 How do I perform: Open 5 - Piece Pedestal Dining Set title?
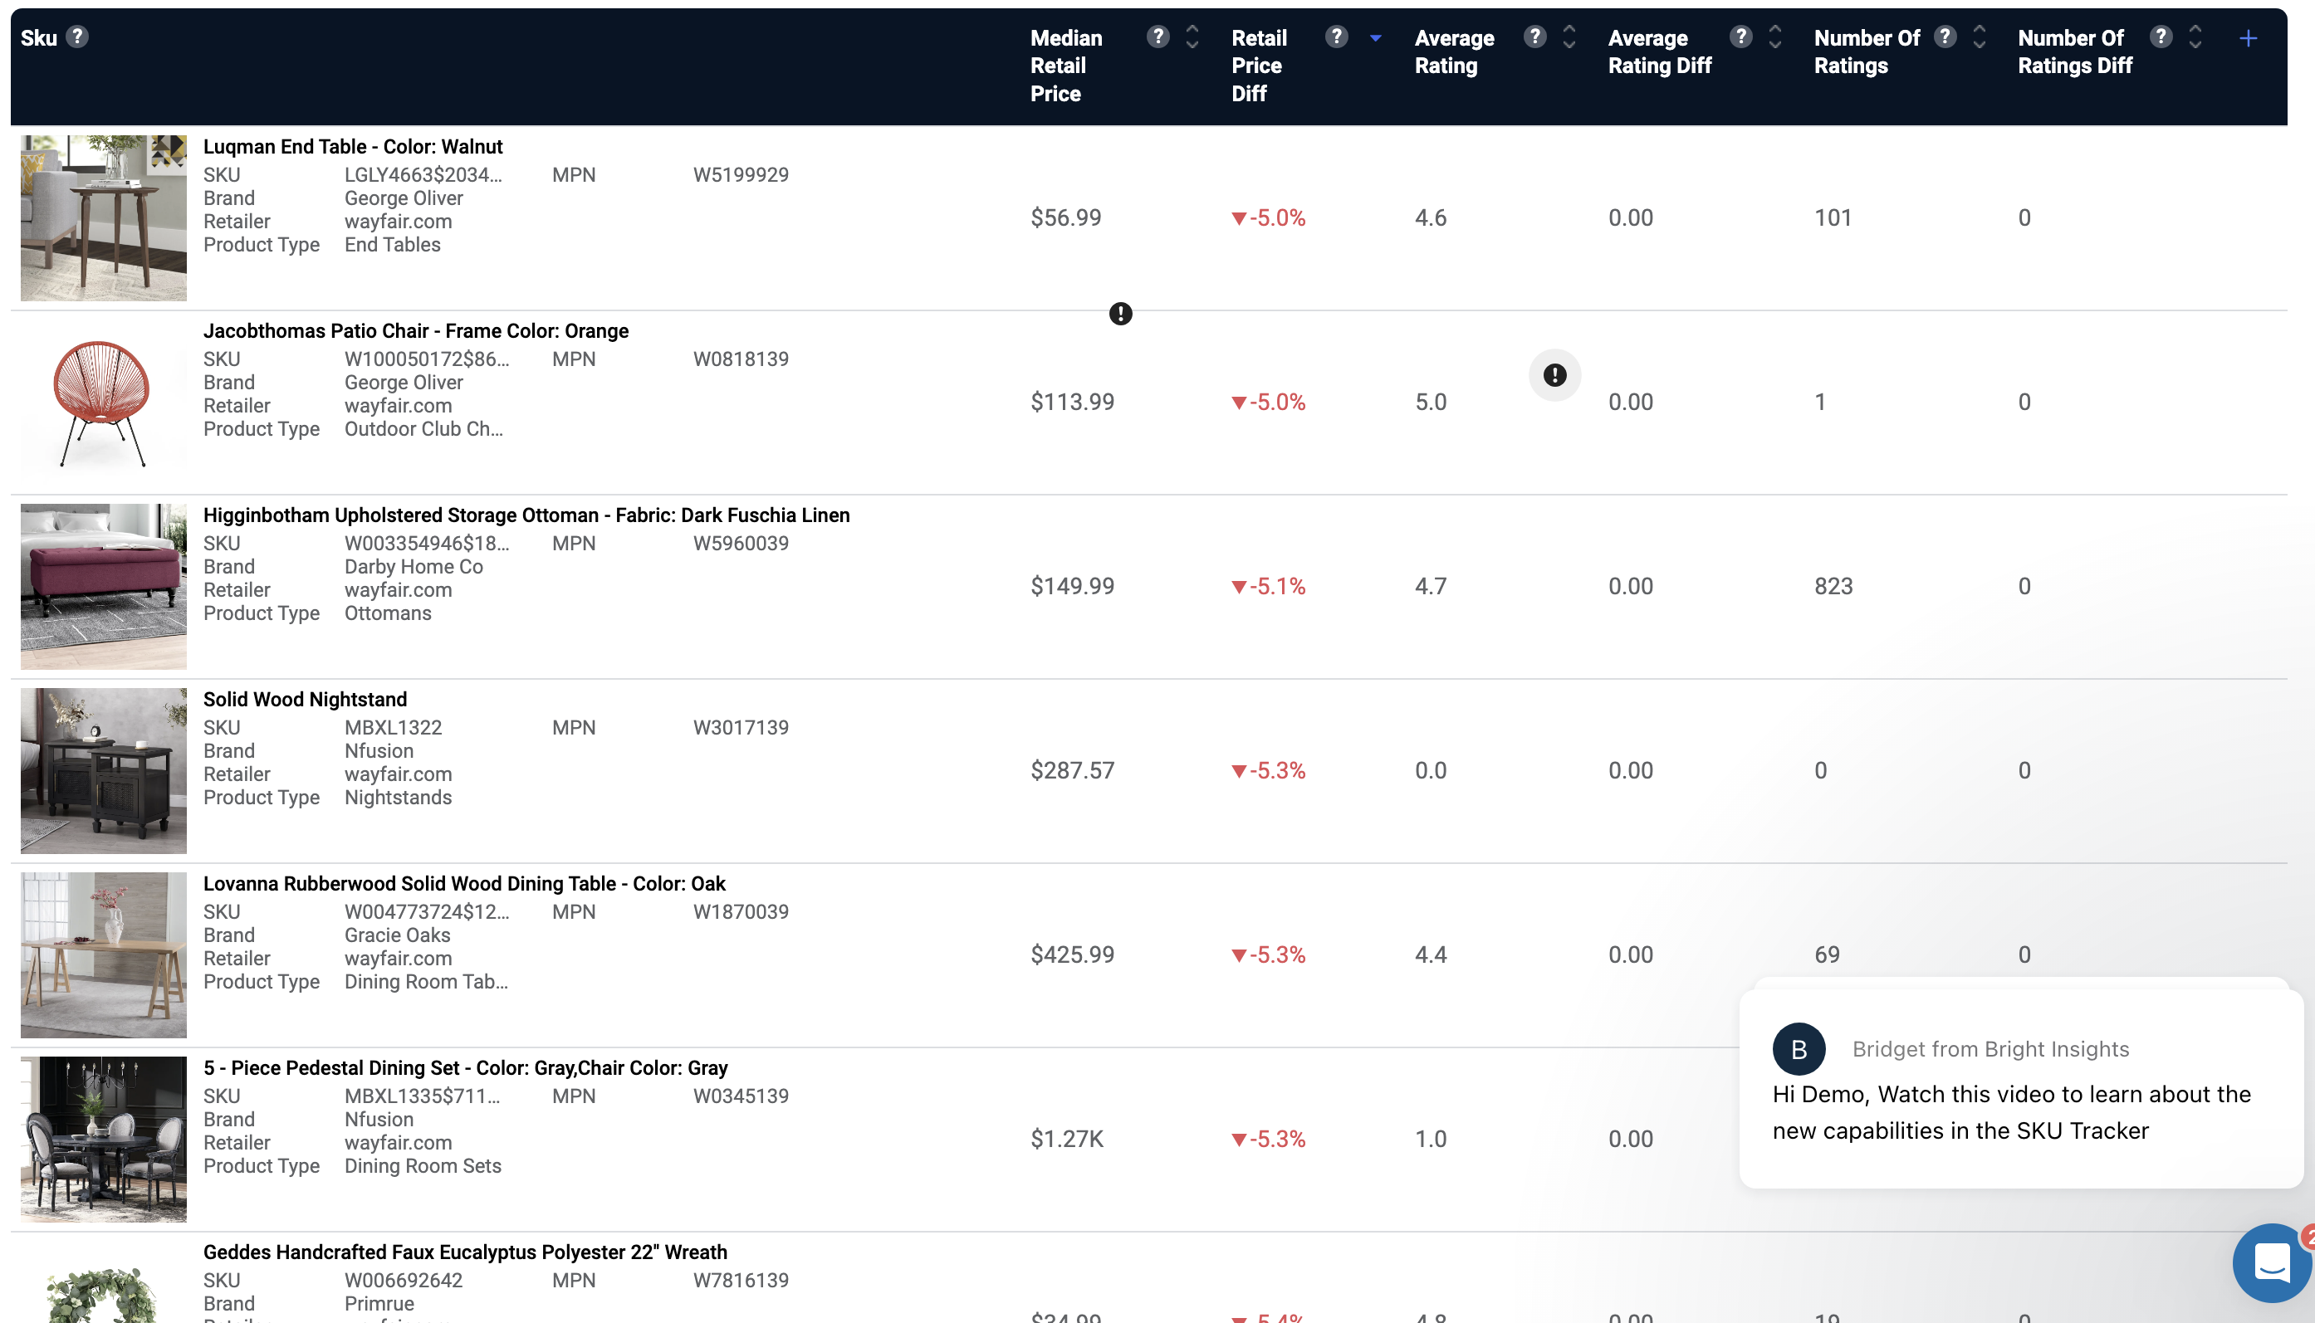(465, 1068)
